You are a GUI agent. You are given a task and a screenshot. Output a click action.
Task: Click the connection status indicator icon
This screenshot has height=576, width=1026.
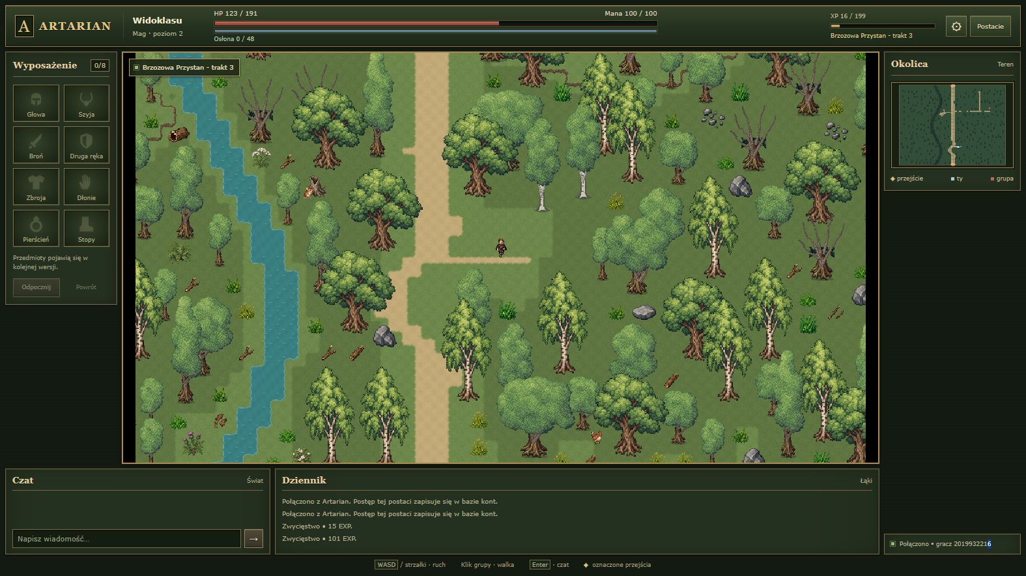click(x=892, y=543)
